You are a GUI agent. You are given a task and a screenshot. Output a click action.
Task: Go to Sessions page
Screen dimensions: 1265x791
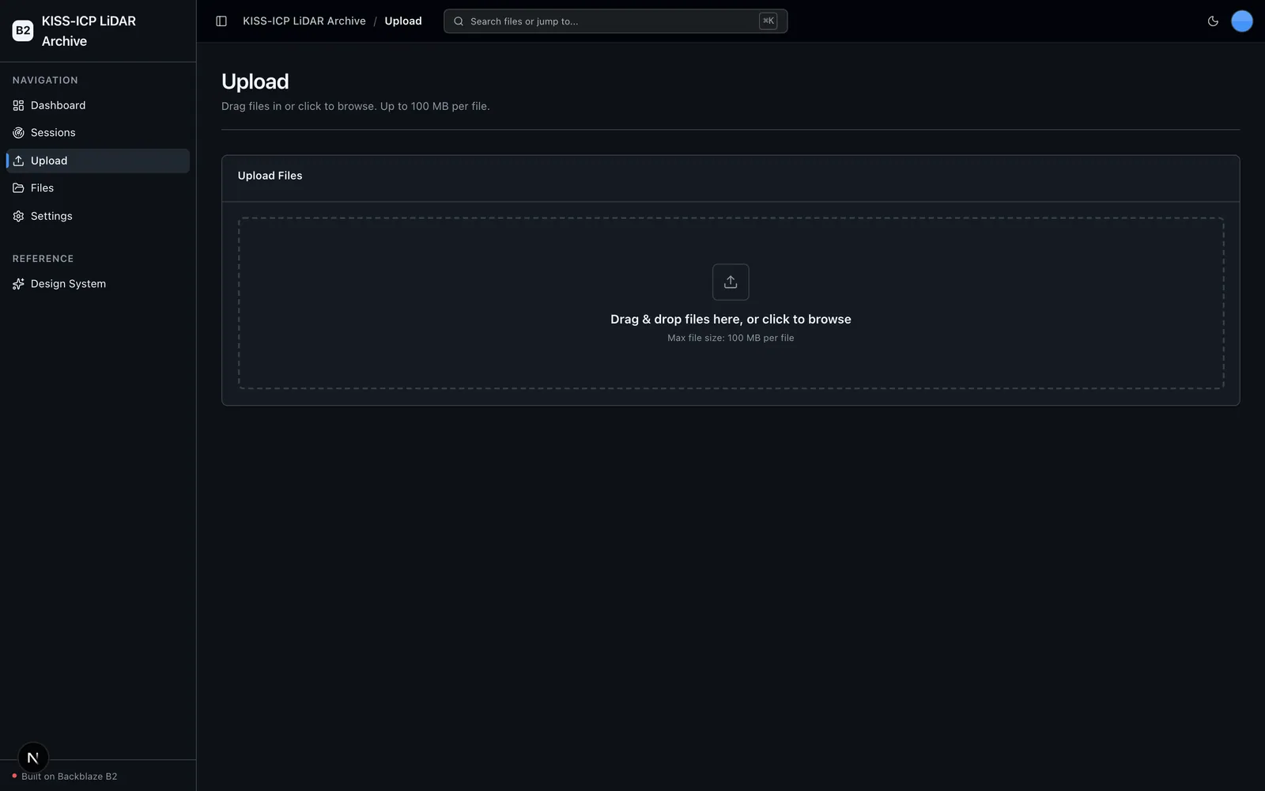(x=98, y=133)
